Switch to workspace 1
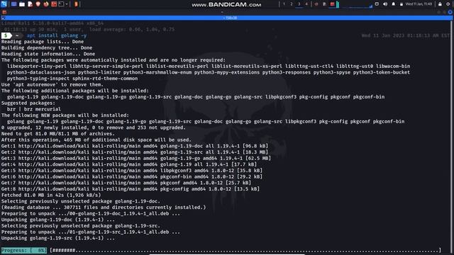The height and width of the screenshot is (255, 454). [284, 4]
